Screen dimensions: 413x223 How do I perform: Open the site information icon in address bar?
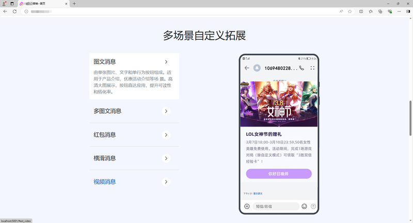(26, 11)
